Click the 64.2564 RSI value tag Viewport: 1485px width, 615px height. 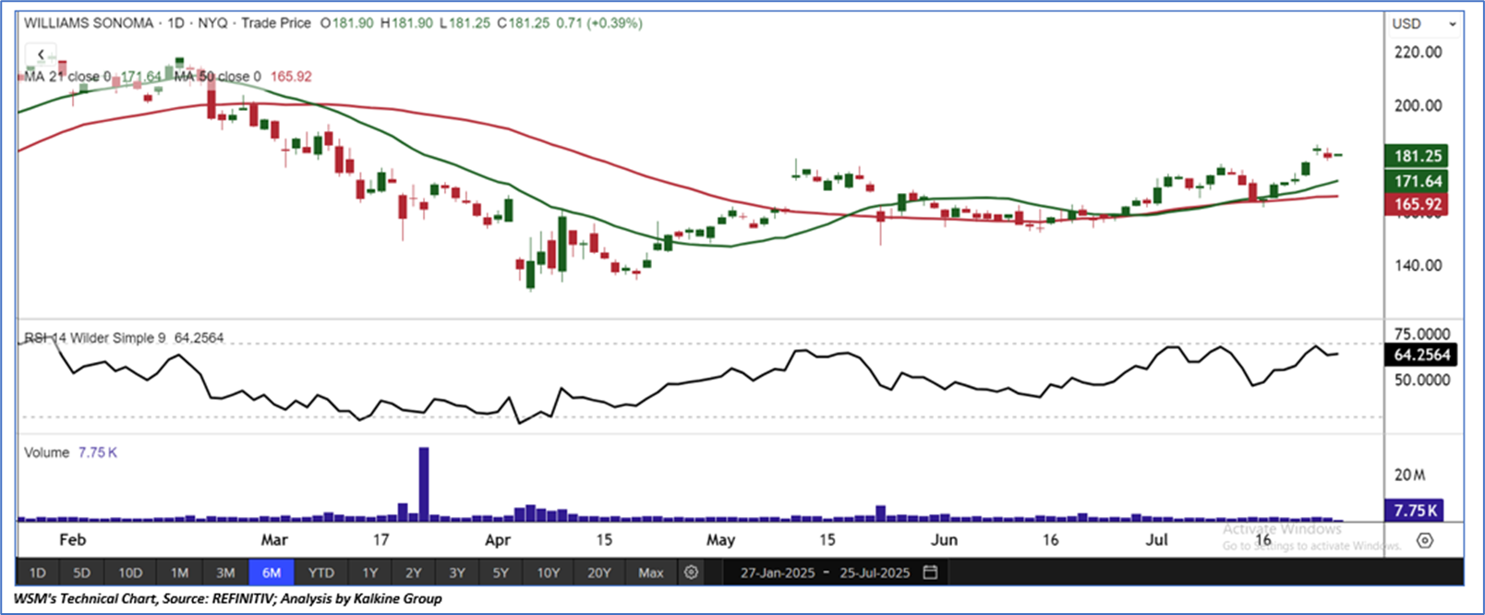1421,355
